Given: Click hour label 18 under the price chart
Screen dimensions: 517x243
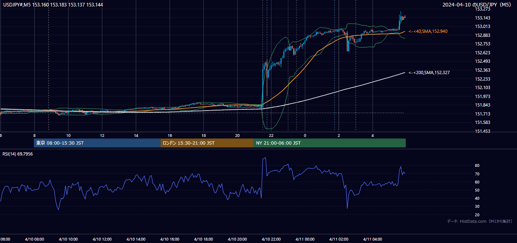Looking at the screenshot, I should tap(204, 135).
